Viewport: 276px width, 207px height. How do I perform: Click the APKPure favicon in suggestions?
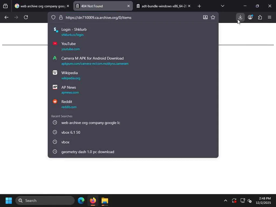(x=55, y=58)
